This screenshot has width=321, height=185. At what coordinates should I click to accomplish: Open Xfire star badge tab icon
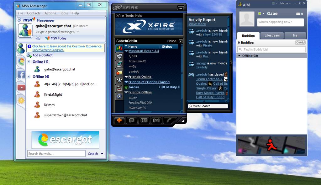click(119, 96)
